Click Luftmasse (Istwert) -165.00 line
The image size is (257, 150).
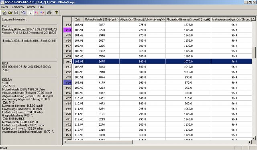(x=22, y=106)
